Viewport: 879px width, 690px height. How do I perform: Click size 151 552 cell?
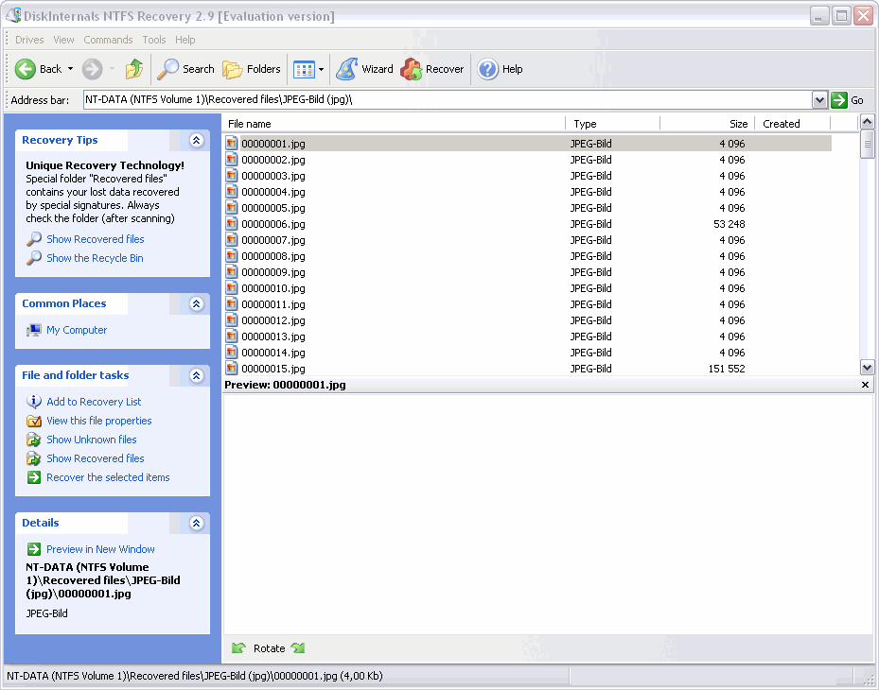click(727, 369)
